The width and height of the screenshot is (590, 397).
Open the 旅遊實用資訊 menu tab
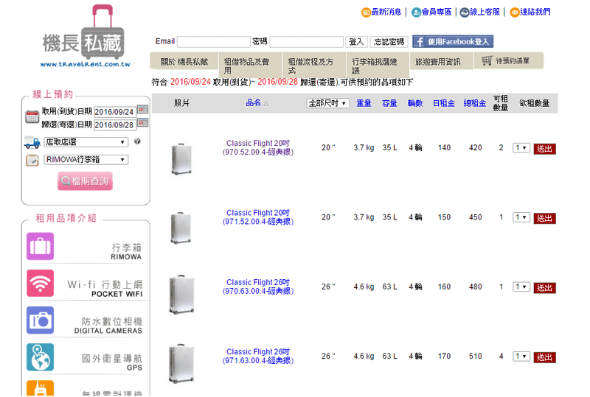pyautogui.click(x=441, y=61)
